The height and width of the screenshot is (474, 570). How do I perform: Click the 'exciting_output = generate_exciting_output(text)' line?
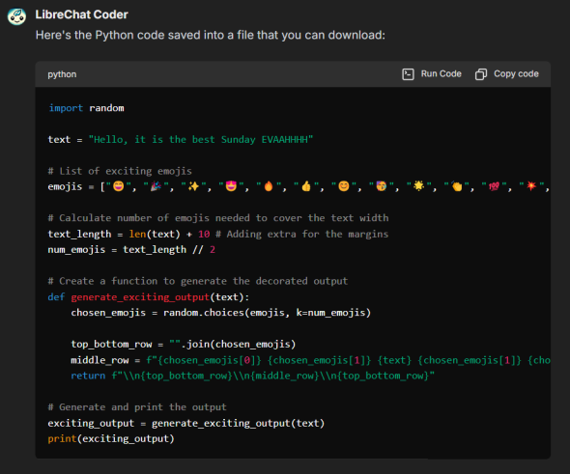pos(186,423)
